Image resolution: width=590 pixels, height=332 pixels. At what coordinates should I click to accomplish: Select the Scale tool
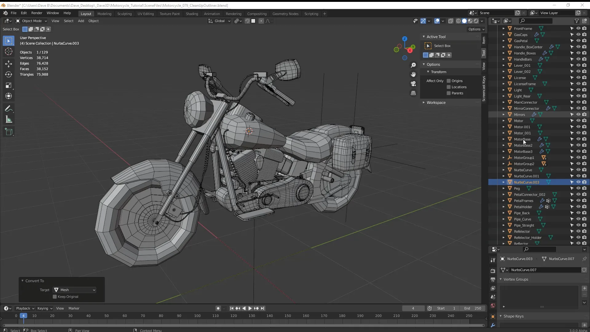click(9, 85)
